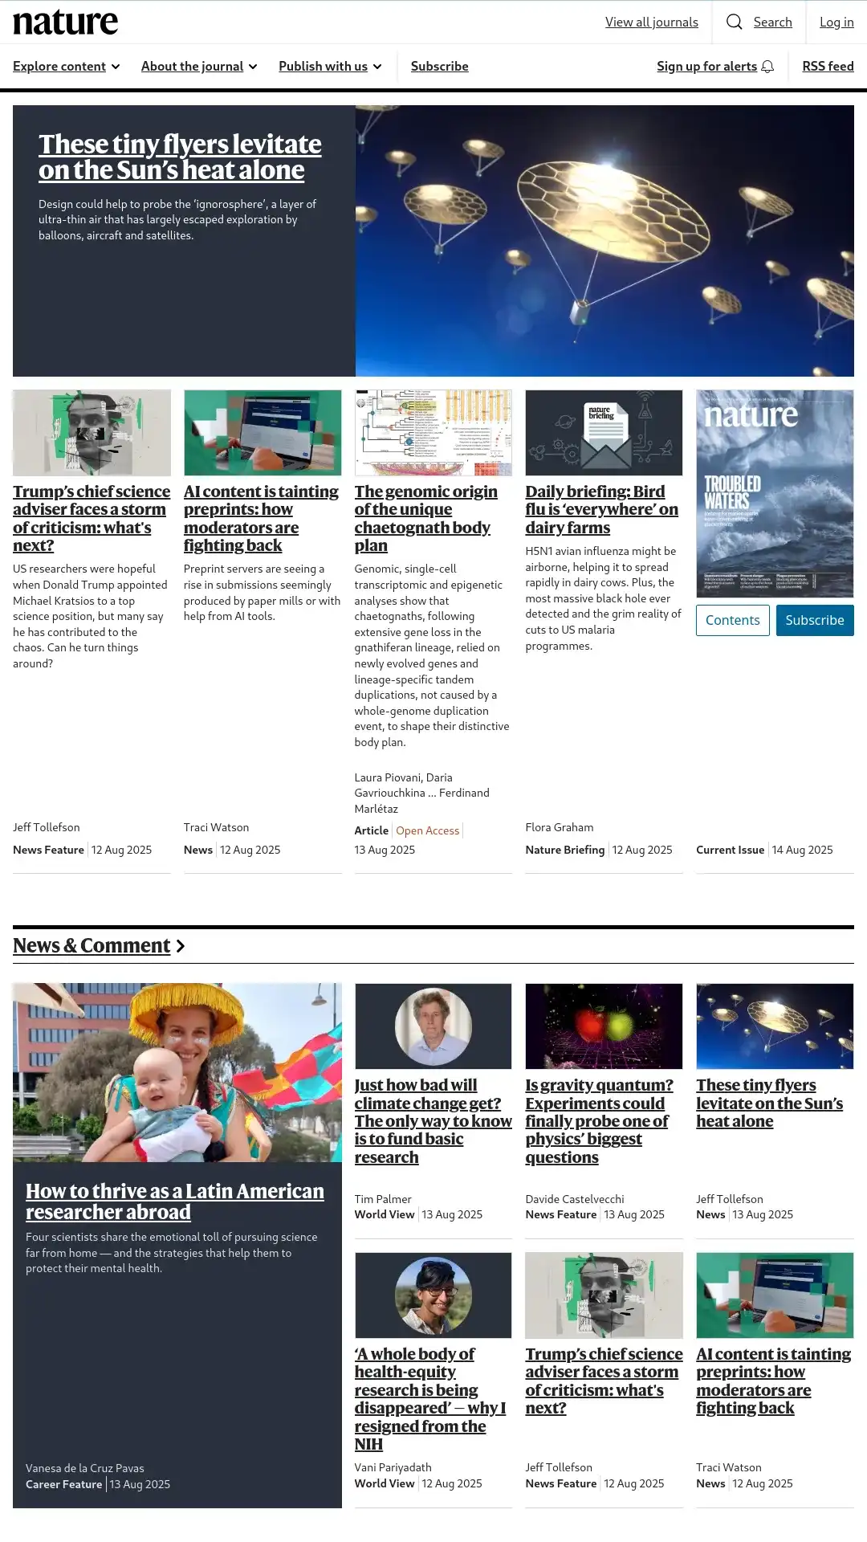Click lower laptop preprint thumbnail
This screenshot has height=1542, width=867.
[x=775, y=1295]
